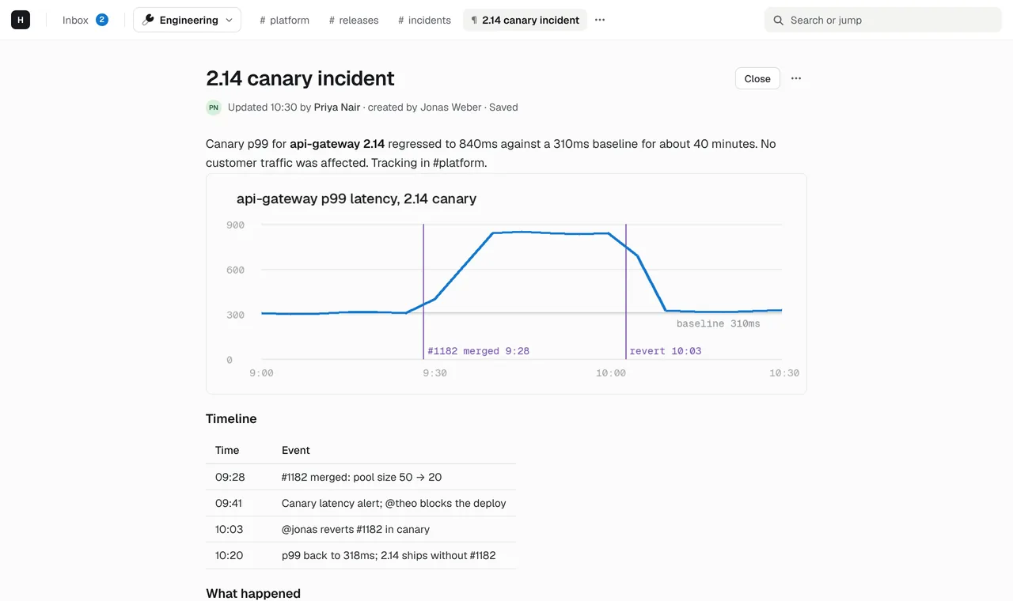The image size is (1013, 601).
Task: Click the 'baseline 310ms' chart label
Action: click(718, 323)
